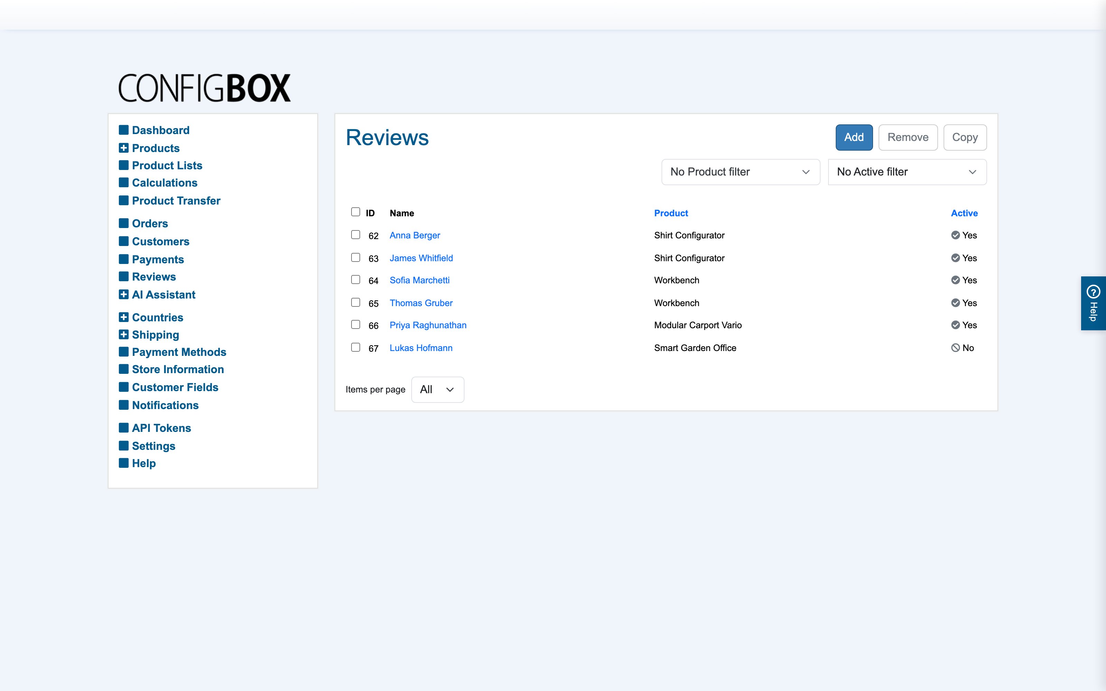Expand the Products plus icon
1106x691 pixels.
(123, 148)
